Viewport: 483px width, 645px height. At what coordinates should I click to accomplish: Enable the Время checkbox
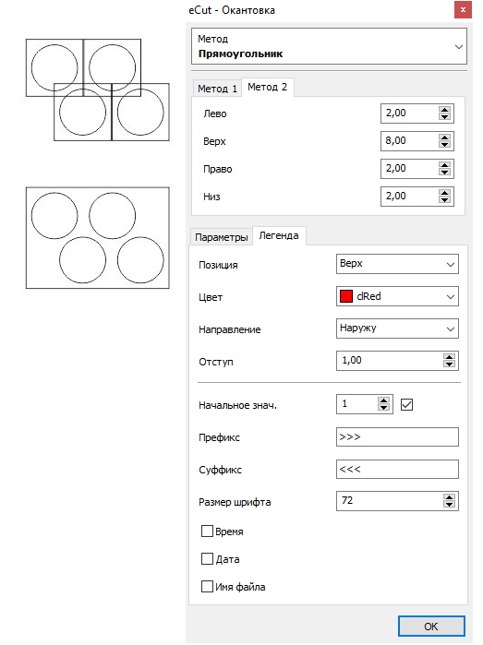207,532
